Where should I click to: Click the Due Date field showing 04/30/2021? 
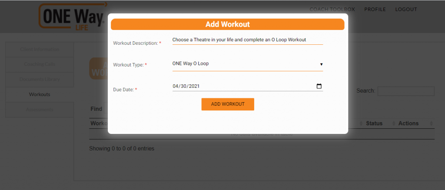[x=247, y=87]
